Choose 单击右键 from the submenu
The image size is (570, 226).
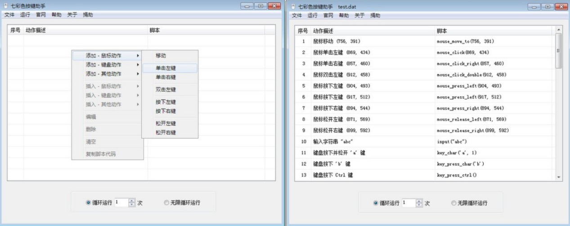[170, 77]
